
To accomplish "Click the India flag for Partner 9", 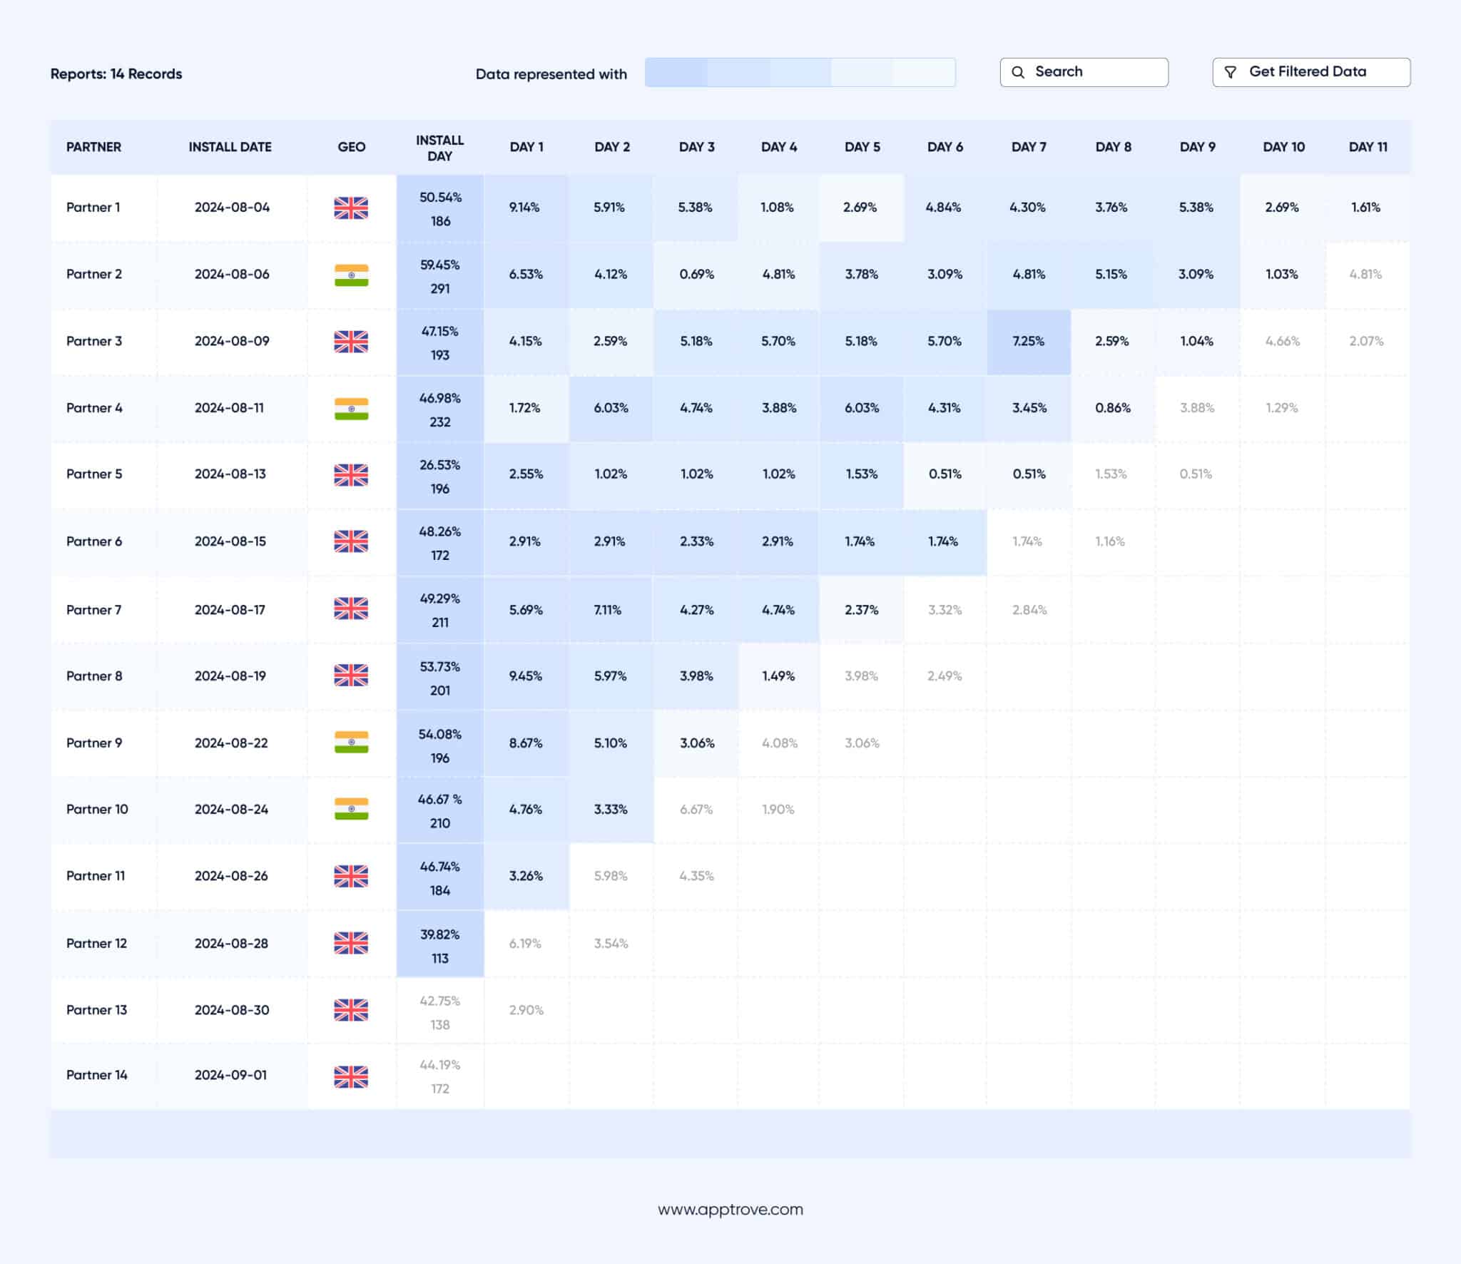I will pyautogui.click(x=351, y=743).
